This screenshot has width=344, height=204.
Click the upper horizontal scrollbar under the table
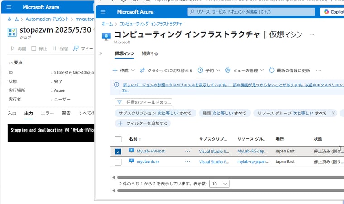[x=230, y=177]
